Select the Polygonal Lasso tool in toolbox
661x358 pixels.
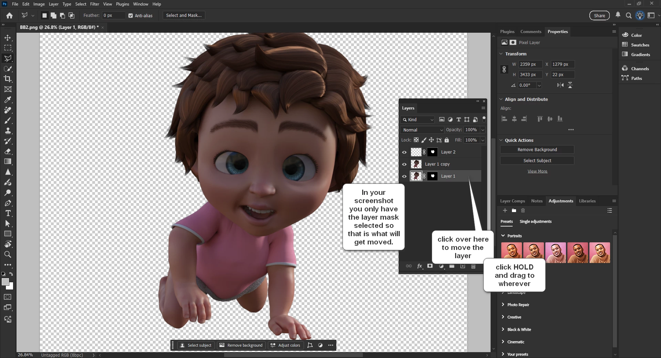coord(8,58)
